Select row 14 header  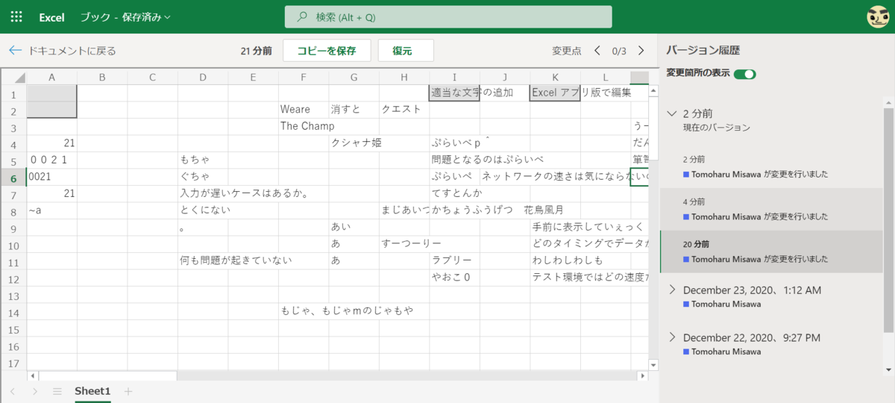tap(13, 311)
